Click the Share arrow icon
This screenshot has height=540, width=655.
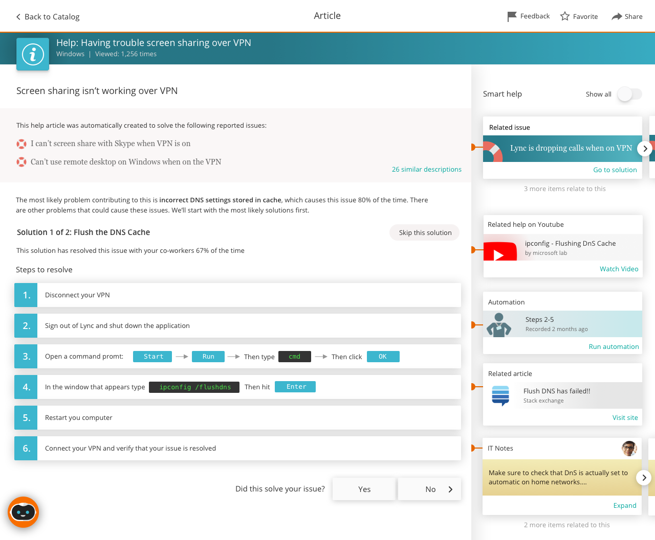[617, 16]
